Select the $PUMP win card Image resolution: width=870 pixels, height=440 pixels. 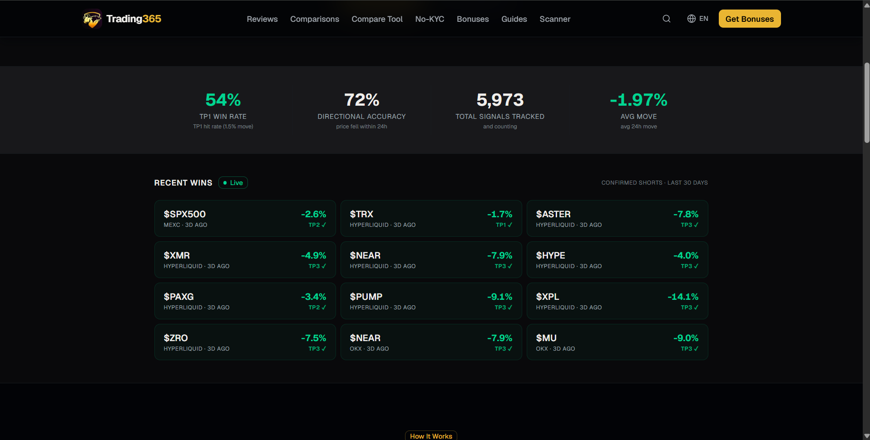pyautogui.click(x=431, y=301)
